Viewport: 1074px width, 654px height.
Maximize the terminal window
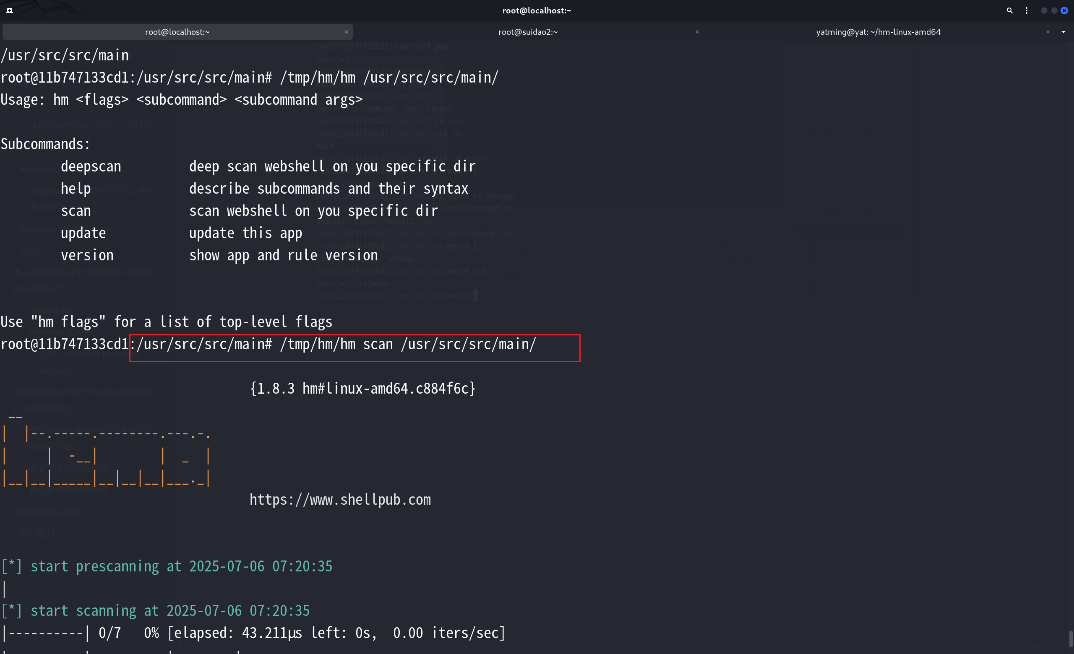1054,10
